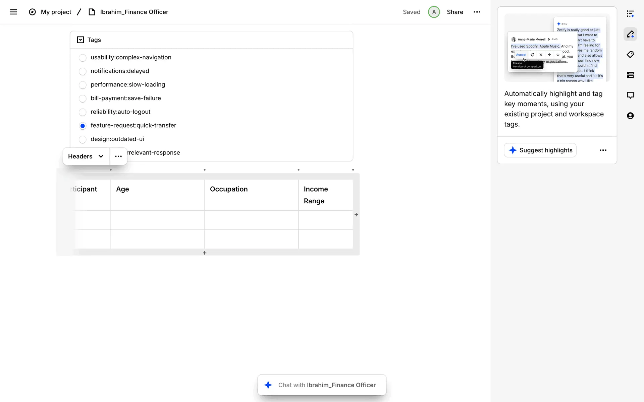
Task: Open the hamburger navigation menu
Action: pos(13,12)
